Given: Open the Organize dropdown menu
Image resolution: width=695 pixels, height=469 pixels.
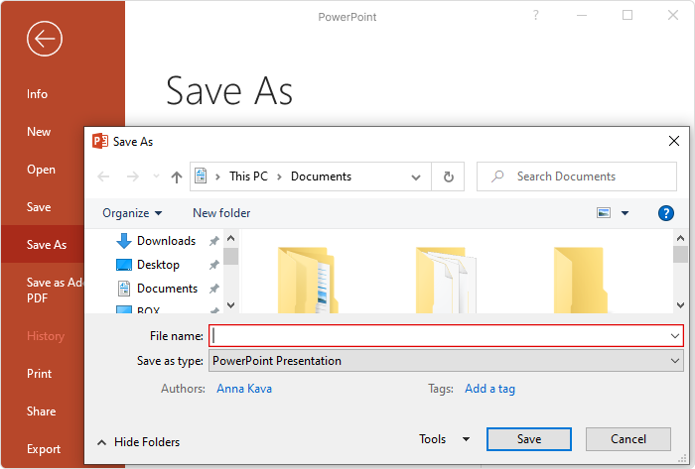Looking at the screenshot, I should click(132, 213).
